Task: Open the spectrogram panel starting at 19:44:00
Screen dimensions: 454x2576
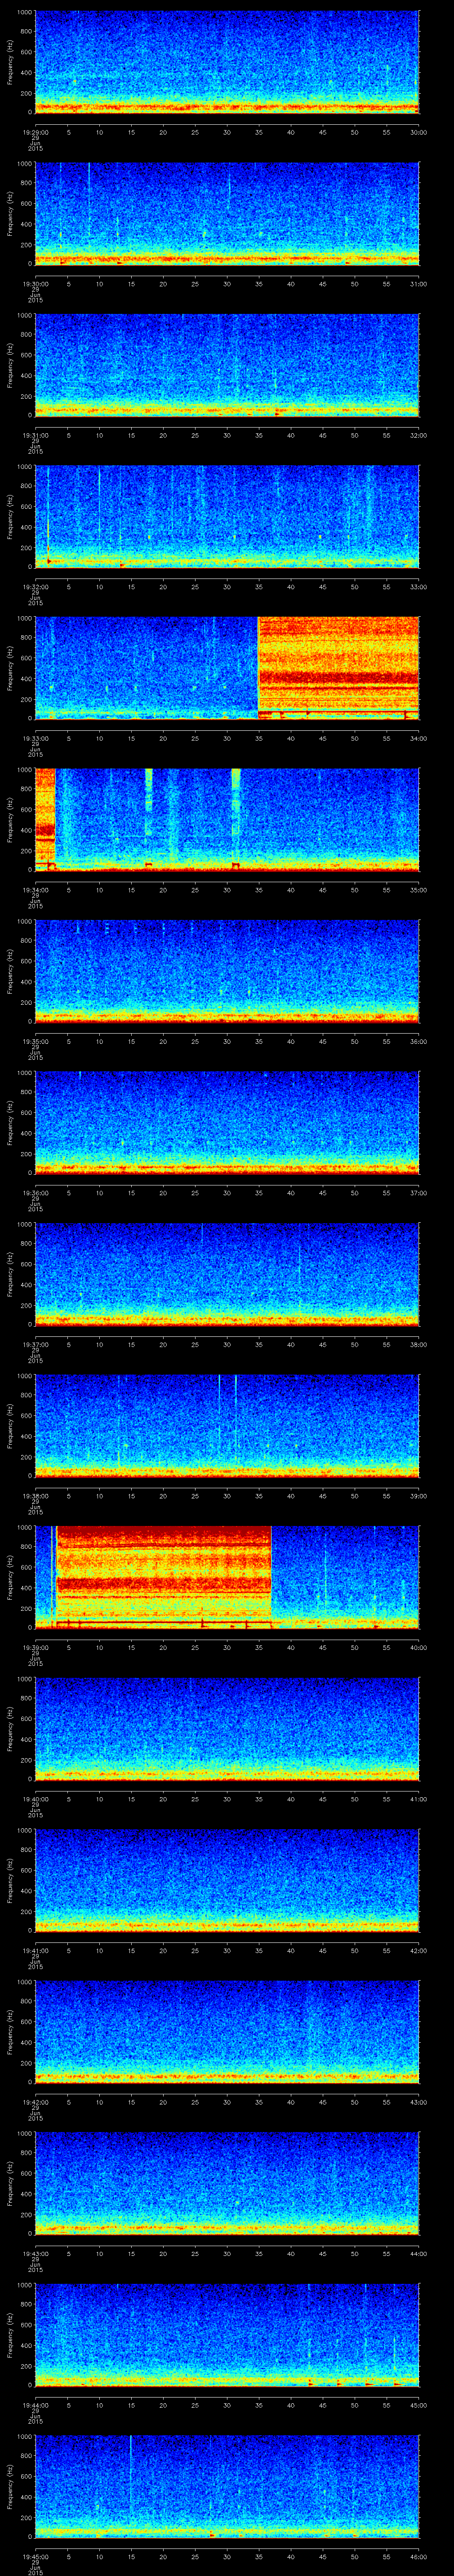Action: coord(227,2334)
